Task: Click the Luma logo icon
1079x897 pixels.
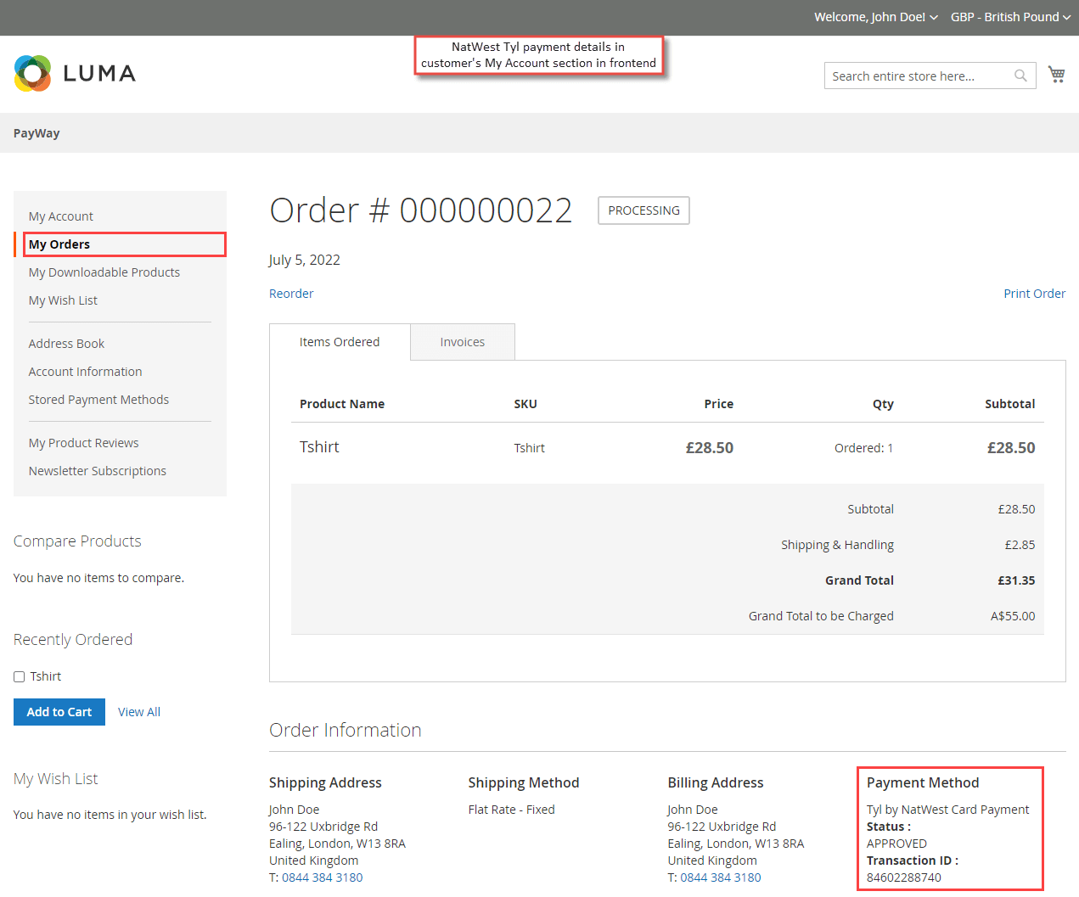Action: [33, 73]
